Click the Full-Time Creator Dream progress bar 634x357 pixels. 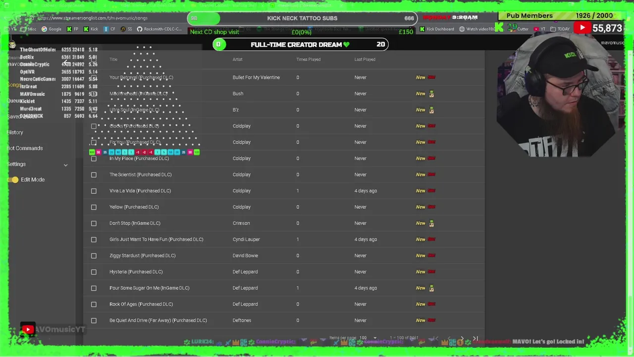click(300, 45)
